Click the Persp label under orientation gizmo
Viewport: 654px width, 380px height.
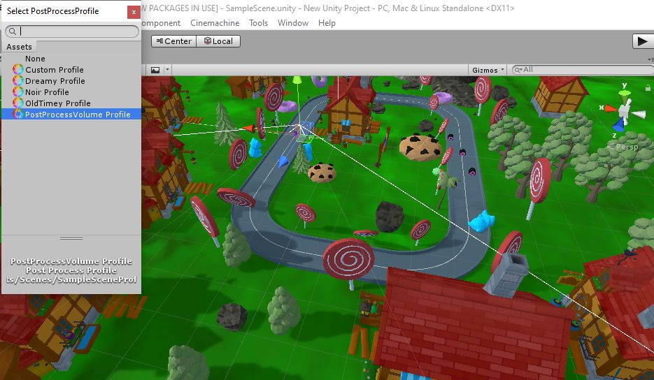[x=624, y=147]
